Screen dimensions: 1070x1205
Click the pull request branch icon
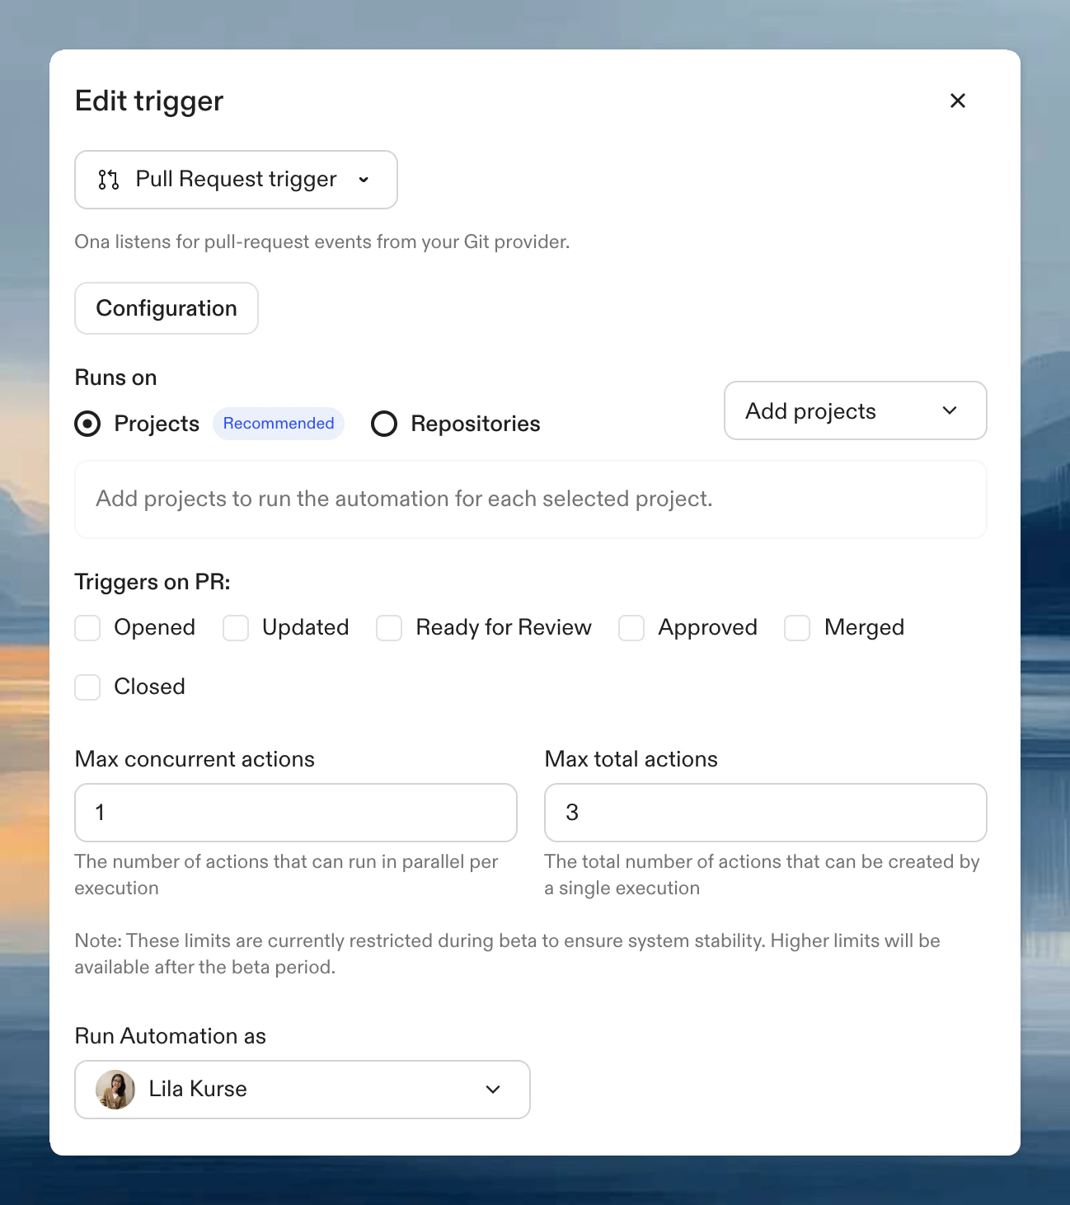107,180
